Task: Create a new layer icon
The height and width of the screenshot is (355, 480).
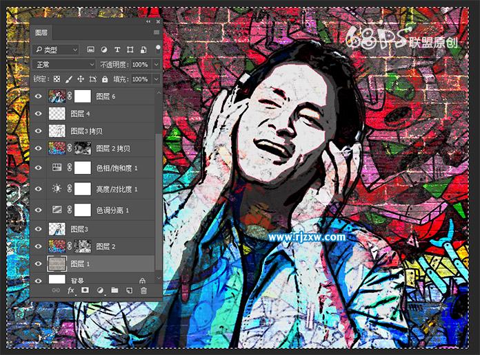Action: (x=130, y=290)
